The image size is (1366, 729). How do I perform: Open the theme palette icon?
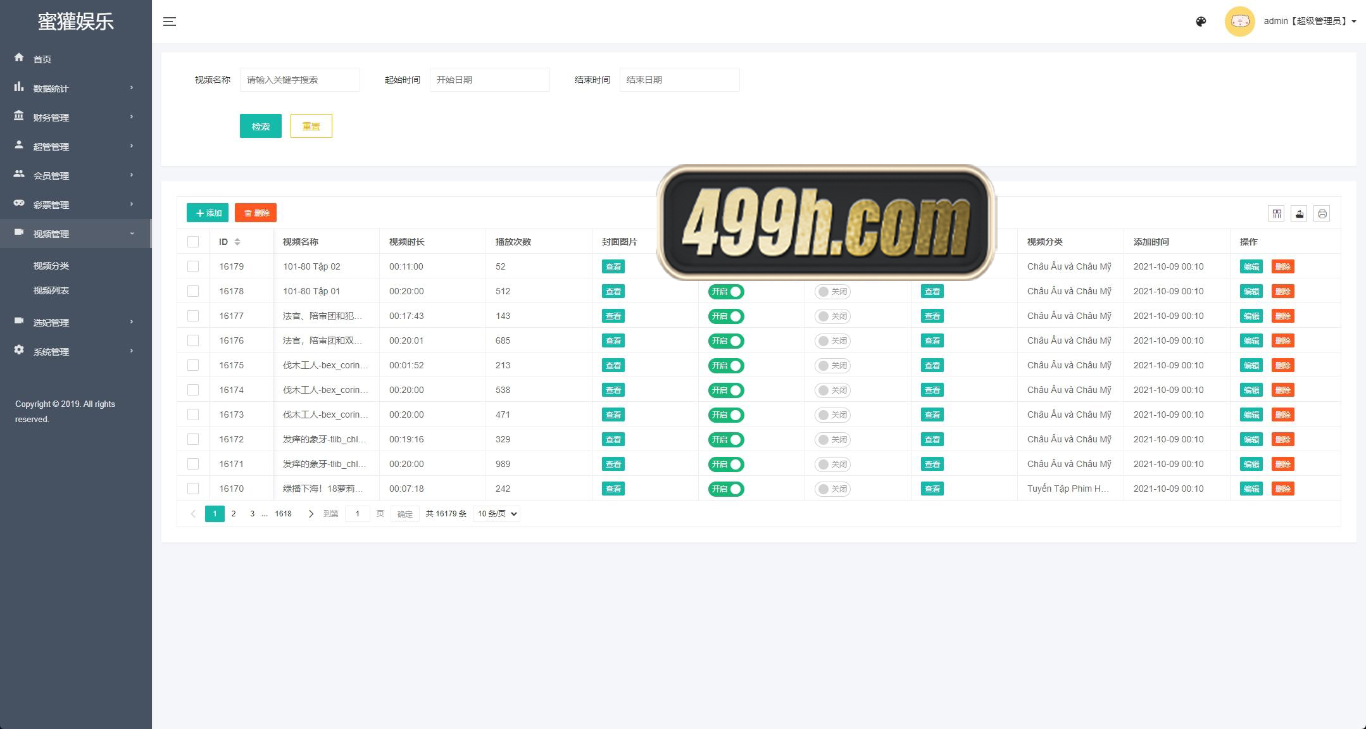tap(1201, 22)
